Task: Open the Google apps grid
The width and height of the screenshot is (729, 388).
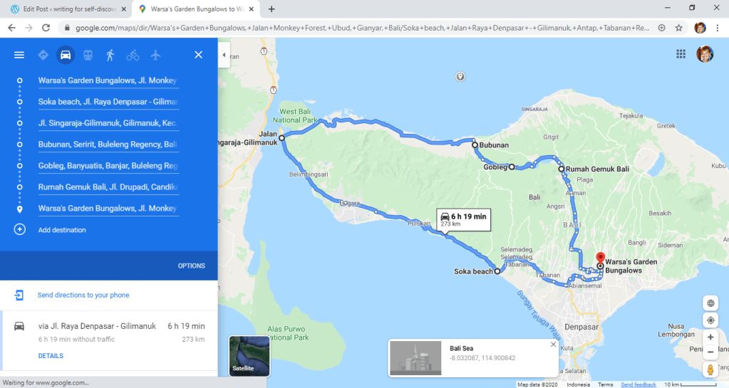Action: 681,54
